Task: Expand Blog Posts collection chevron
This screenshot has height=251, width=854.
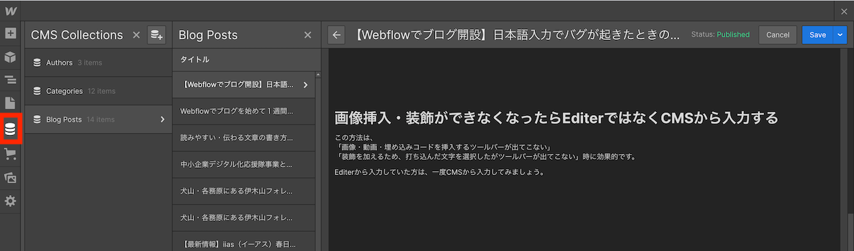Action: [163, 120]
